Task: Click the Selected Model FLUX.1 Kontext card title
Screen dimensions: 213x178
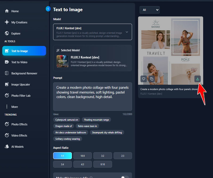Action: (85, 57)
